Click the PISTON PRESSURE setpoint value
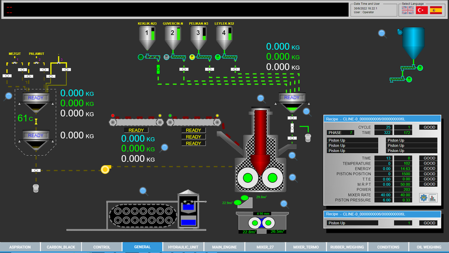This screenshot has width=449, height=253. coord(382,200)
